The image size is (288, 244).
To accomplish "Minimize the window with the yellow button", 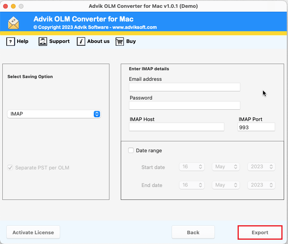I will (13, 6).
